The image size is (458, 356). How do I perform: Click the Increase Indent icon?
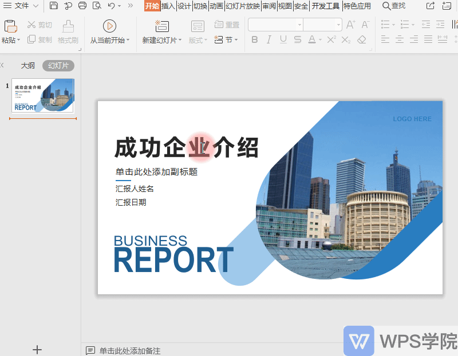pyautogui.click(x=440, y=25)
